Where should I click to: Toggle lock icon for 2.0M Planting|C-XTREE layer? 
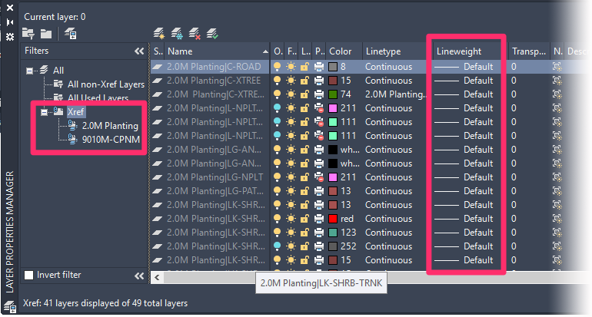click(x=304, y=81)
